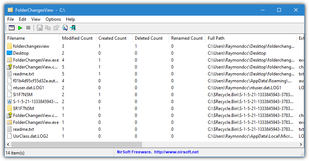The width and height of the screenshot is (309, 161).
Task: Sort by the Filename column header
Action: tap(32, 38)
